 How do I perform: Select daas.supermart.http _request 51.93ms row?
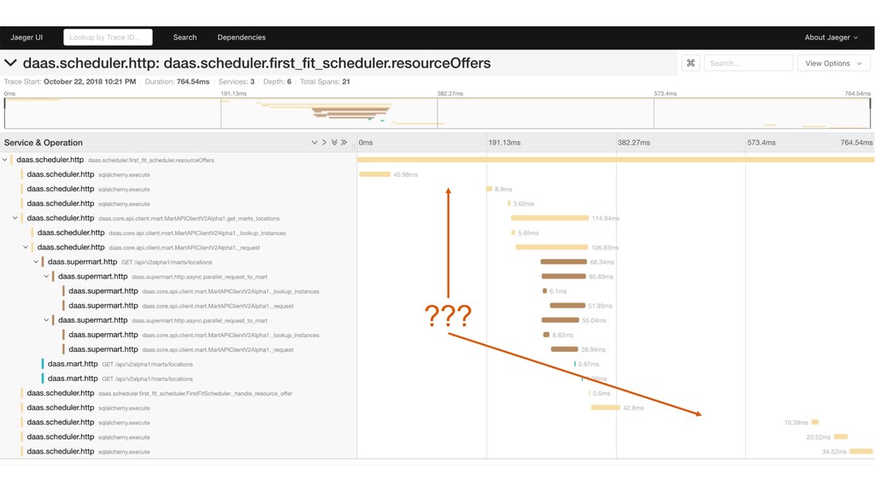point(179,306)
